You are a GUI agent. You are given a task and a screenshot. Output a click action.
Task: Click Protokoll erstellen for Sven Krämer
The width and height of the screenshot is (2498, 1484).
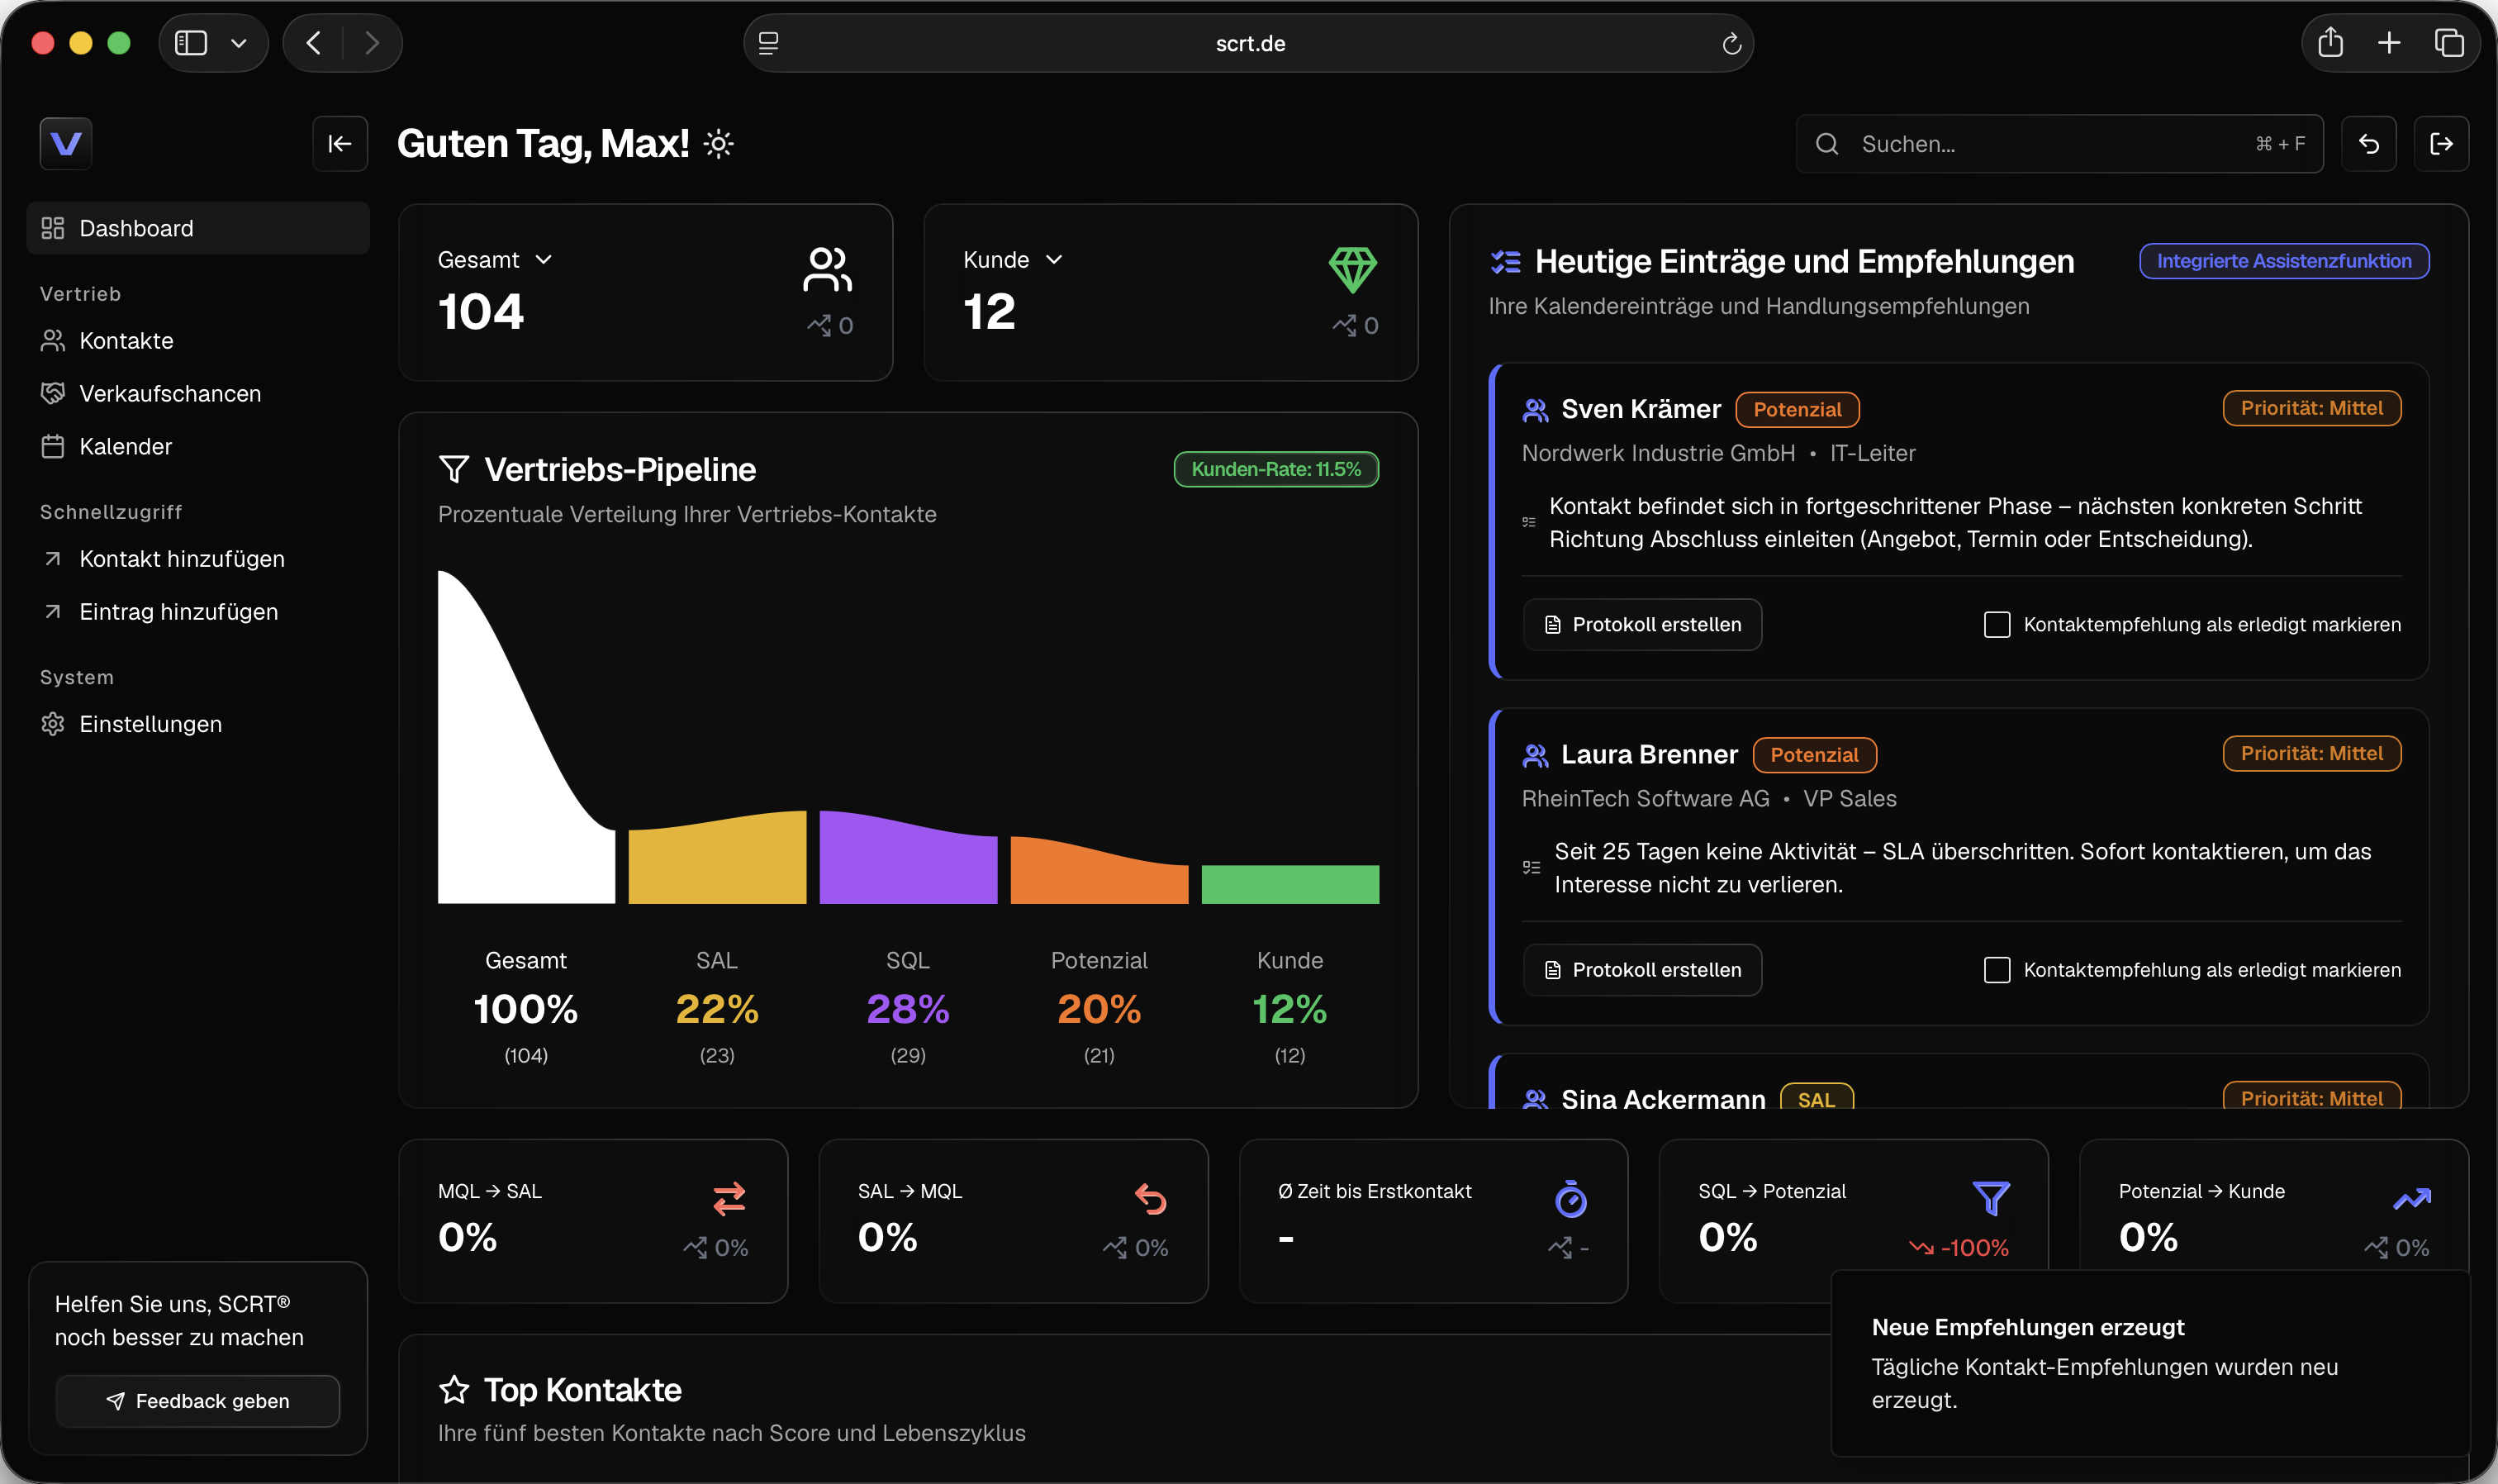[x=1641, y=625]
